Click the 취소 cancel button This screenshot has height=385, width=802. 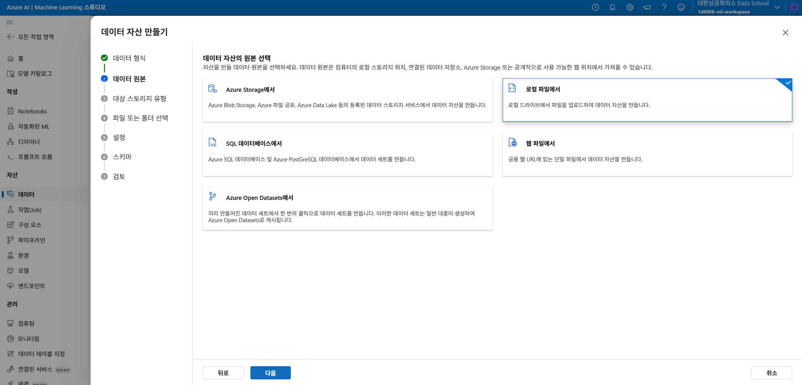(x=772, y=373)
